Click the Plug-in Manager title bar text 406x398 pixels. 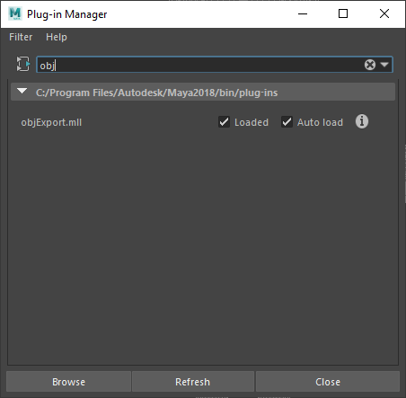tap(66, 14)
